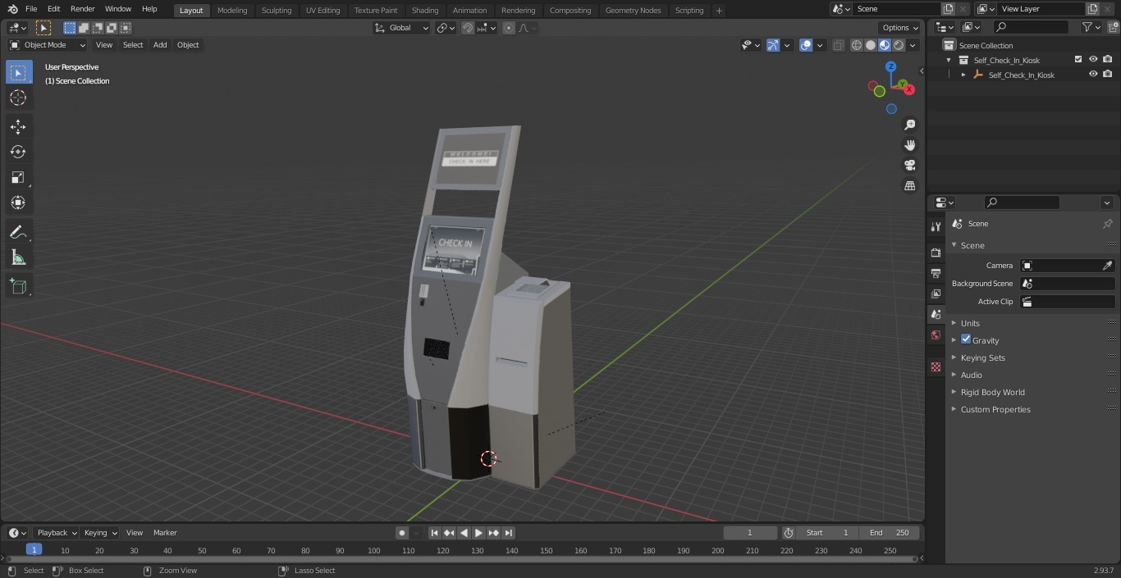This screenshot has height=578, width=1121.
Task: Jump to the start frame
Action: point(434,533)
